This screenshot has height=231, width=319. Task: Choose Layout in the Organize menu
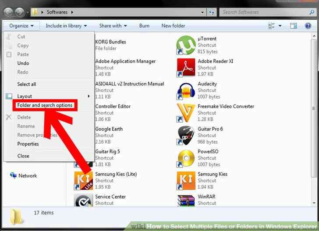click(x=25, y=96)
